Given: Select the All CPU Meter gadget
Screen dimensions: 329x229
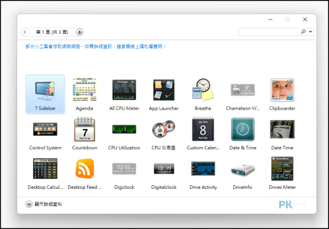Looking at the screenshot, I should (x=124, y=90).
